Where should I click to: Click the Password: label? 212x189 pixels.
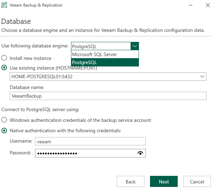point(20,153)
